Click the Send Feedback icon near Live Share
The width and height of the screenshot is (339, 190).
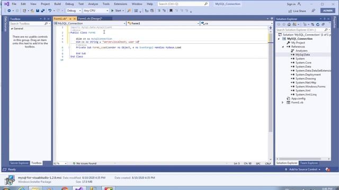(313, 11)
